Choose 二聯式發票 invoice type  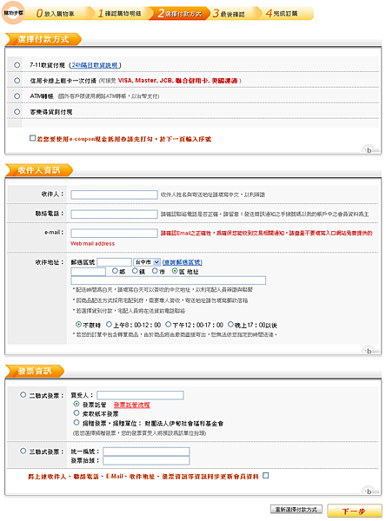coord(23,395)
